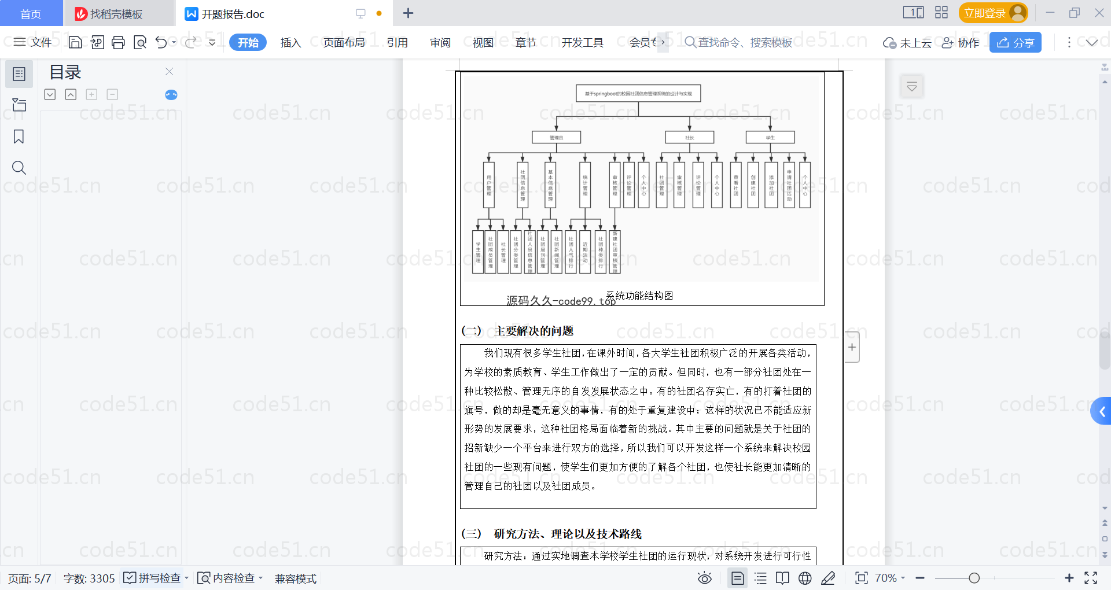Switch to the 审阅 tab
1111x590 pixels.
[440, 42]
